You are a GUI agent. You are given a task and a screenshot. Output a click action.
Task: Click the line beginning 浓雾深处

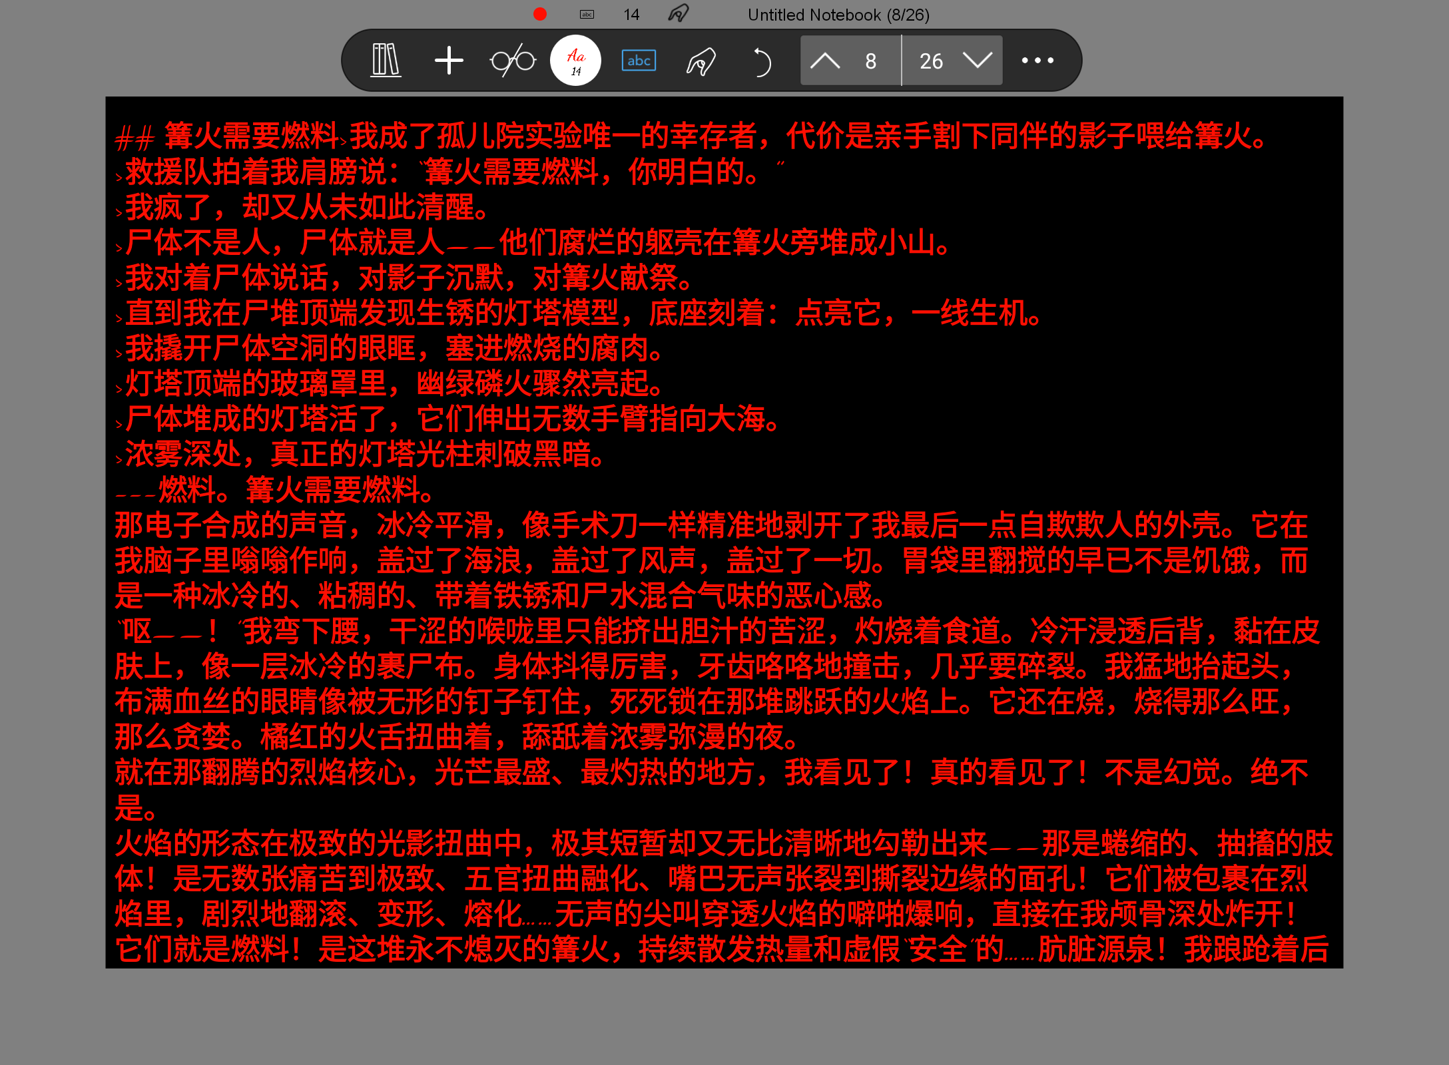[x=360, y=454]
